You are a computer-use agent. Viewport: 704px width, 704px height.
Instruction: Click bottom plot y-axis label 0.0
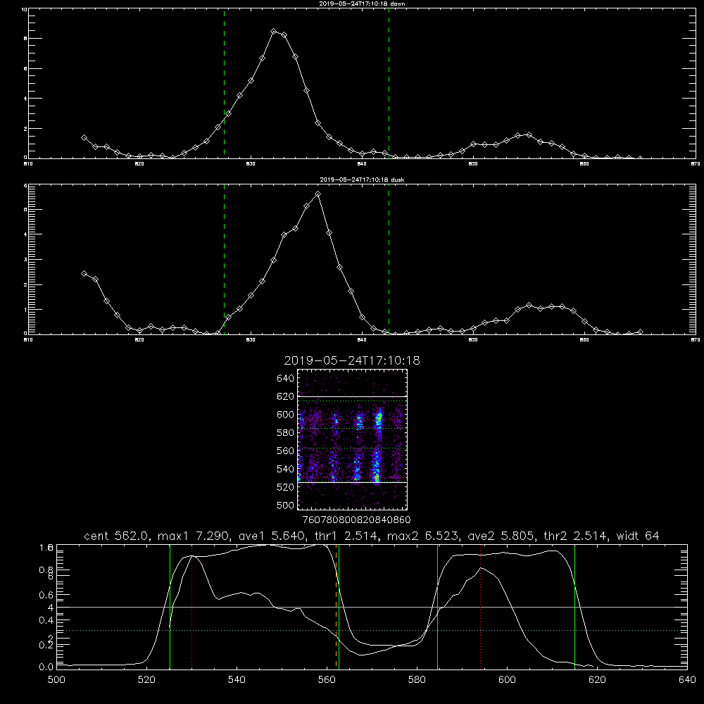[46, 667]
